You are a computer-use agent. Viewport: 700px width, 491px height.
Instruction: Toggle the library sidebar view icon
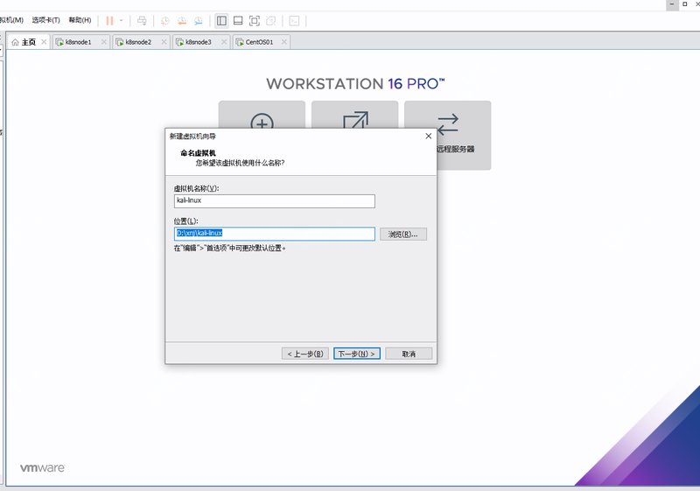(221, 20)
